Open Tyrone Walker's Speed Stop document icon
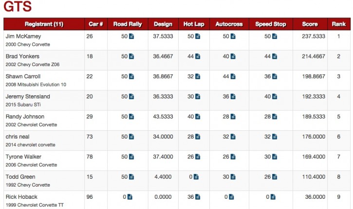Image resolution: width=353 pixels, height=209 pixels. 275,157
